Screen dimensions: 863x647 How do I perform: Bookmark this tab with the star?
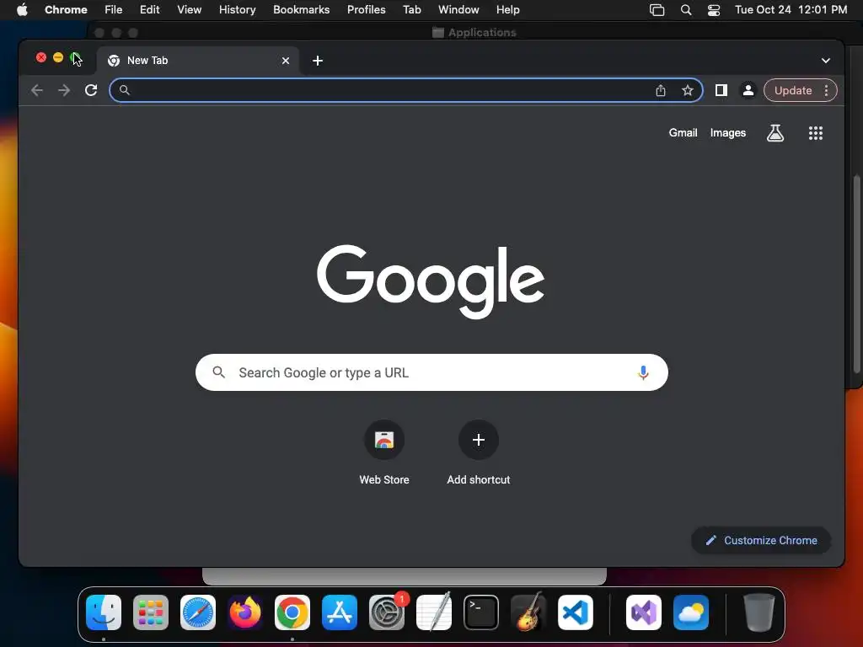point(688,91)
